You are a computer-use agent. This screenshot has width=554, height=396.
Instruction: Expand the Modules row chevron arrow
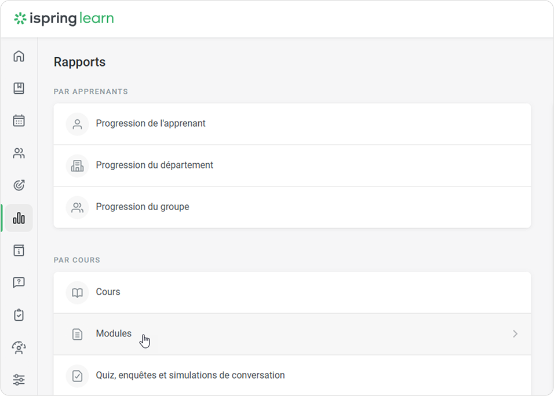coord(515,334)
